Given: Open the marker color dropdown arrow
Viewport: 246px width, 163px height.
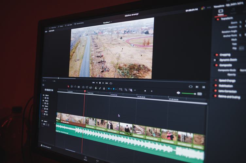Looking at the screenshot, I should pos(116,89).
